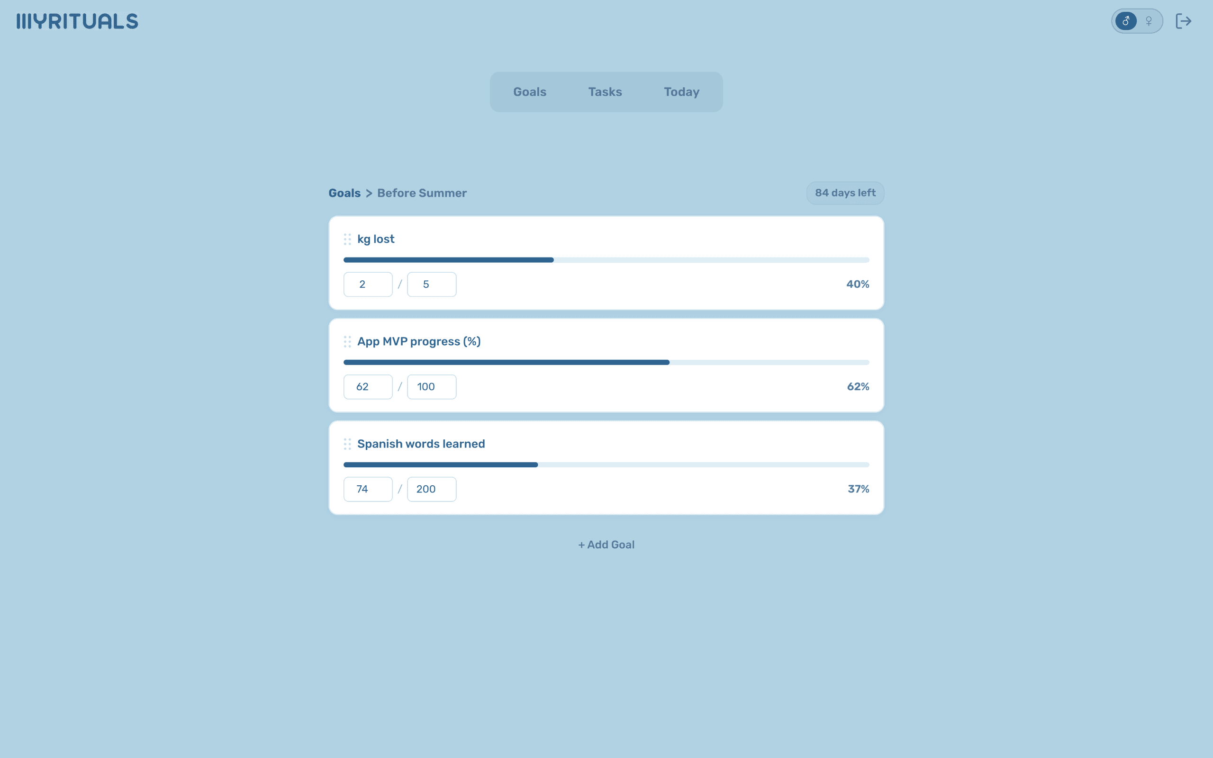This screenshot has width=1213, height=758.
Task: Click the kg lost progress bar
Action: (x=606, y=259)
